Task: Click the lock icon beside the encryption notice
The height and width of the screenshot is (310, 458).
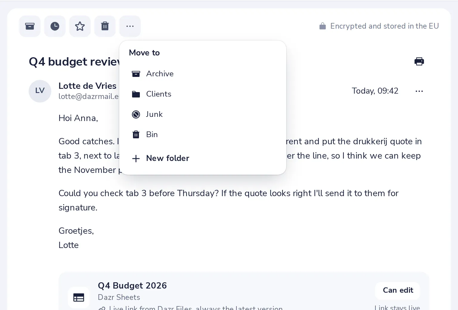Action: coord(322,26)
